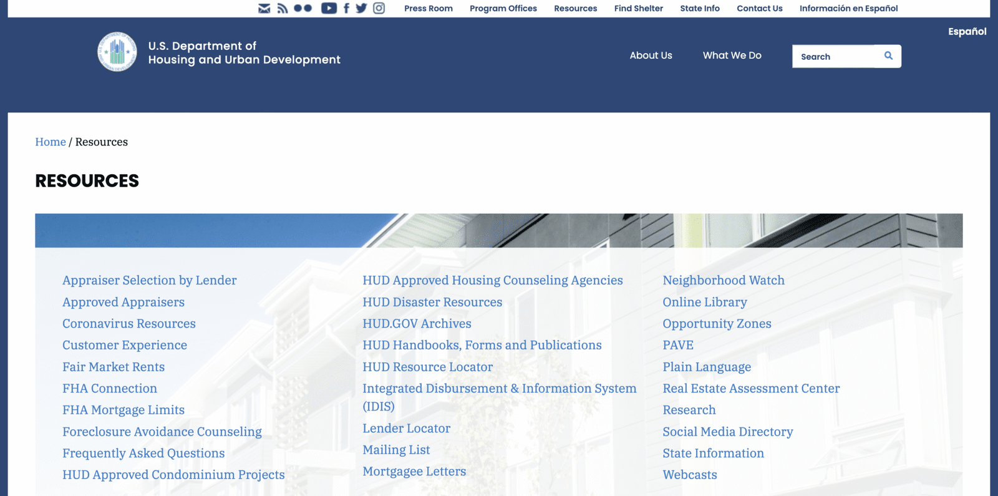Screen dimensions: 998x496
Task: Open the Fair Market Rents link
Action: point(114,367)
